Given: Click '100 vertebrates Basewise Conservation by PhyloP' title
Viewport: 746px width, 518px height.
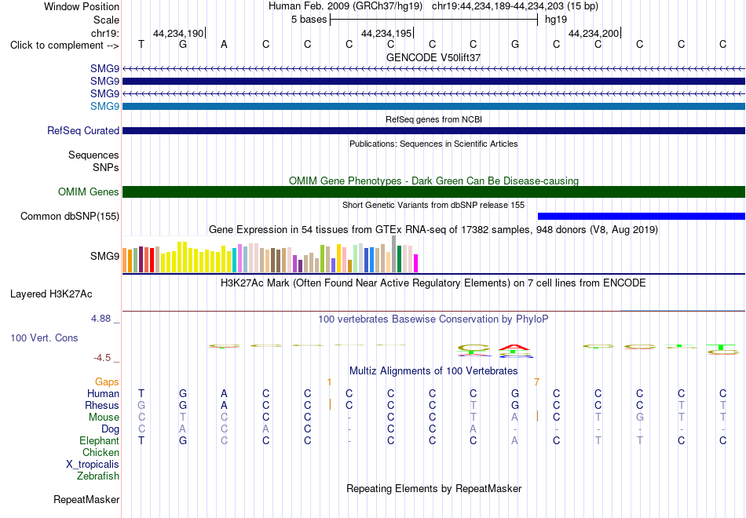Looking at the screenshot, I should click(433, 319).
